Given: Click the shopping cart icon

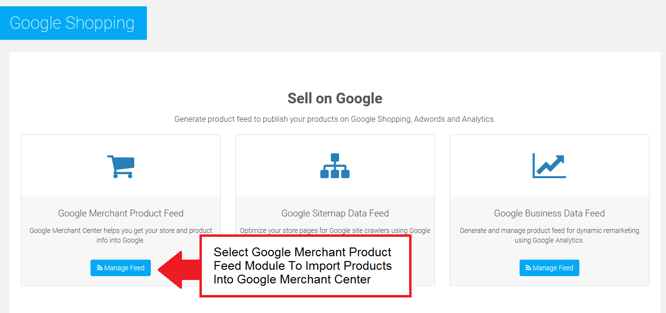Looking at the screenshot, I should pos(121,166).
